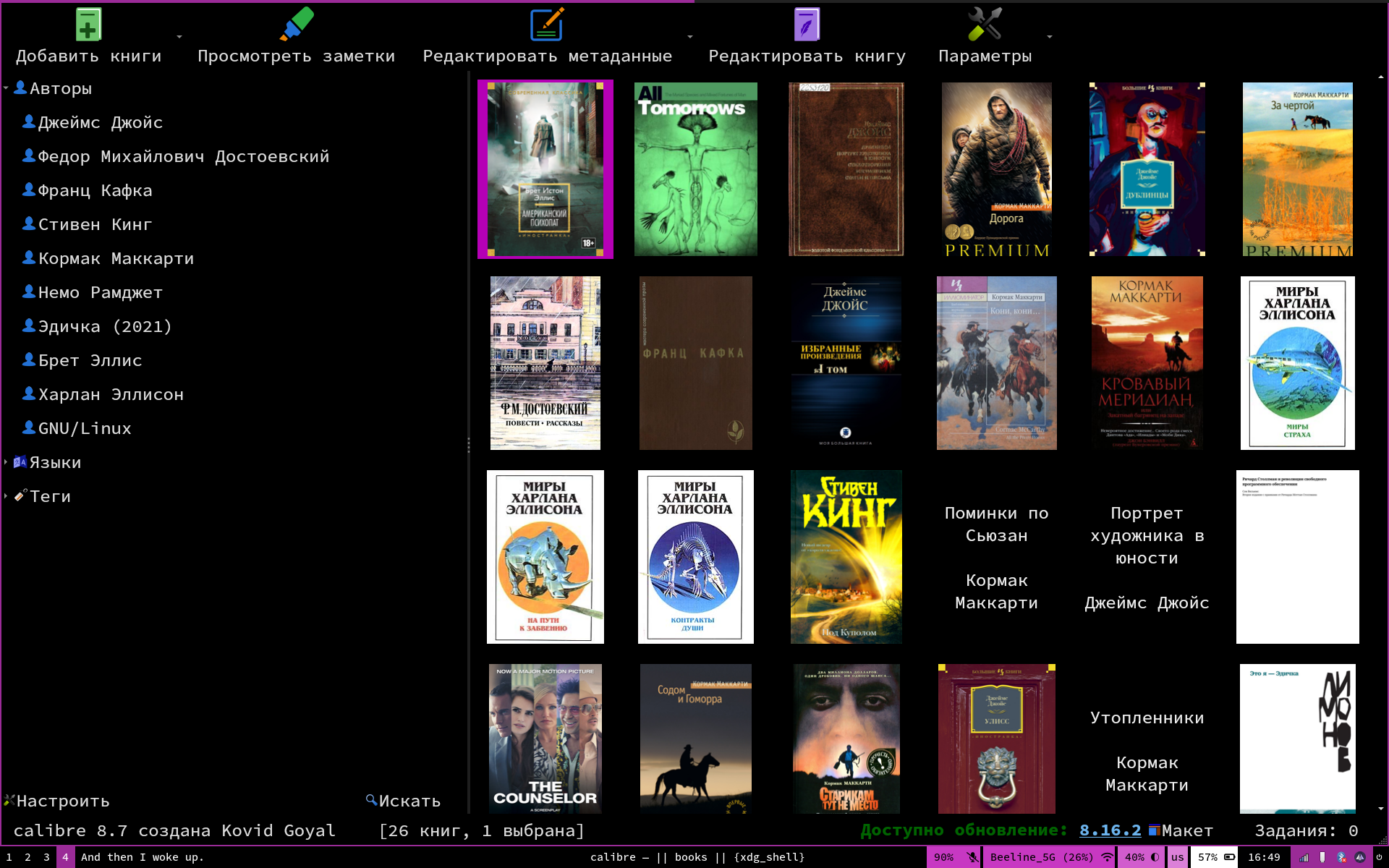
Task: Open the Edit metadata dropdown arrow
Action: point(690,36)
